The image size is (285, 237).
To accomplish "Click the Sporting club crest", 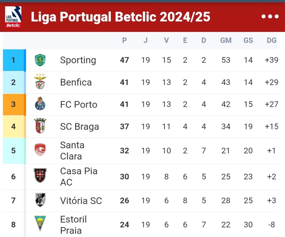I will (x=40, y=60).
